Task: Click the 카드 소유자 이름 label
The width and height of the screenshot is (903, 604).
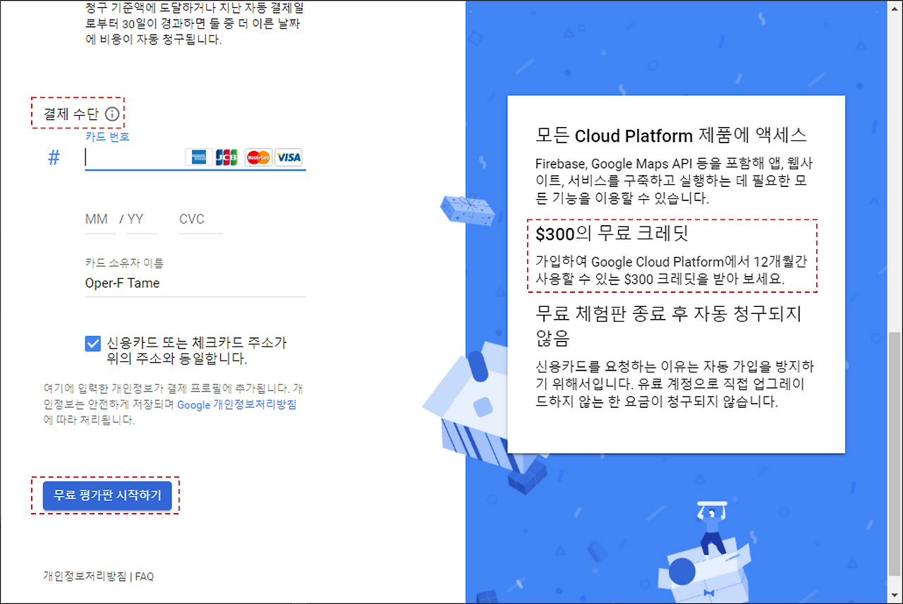Action: [x=124, y=263]
